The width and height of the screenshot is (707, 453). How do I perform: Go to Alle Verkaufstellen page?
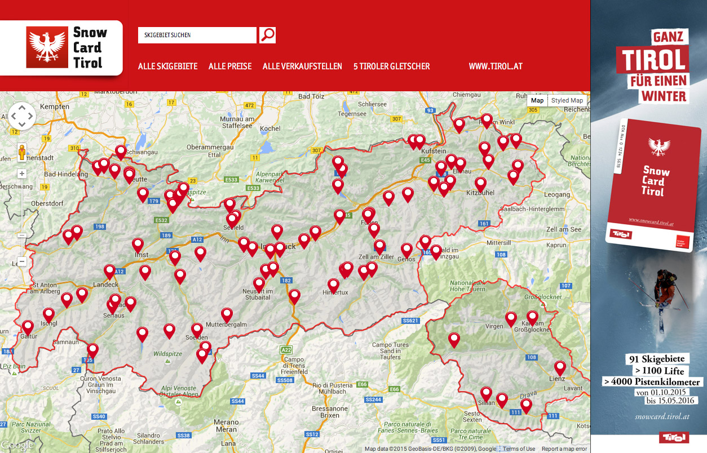302,66
